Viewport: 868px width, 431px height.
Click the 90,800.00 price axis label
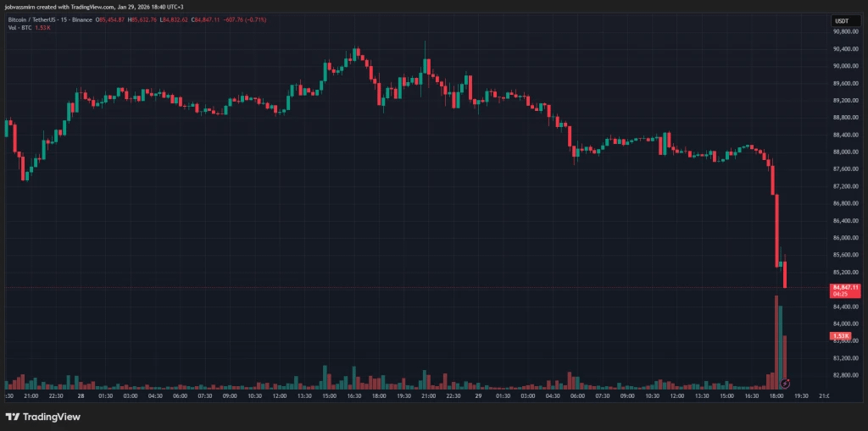[x=845, y=31]
